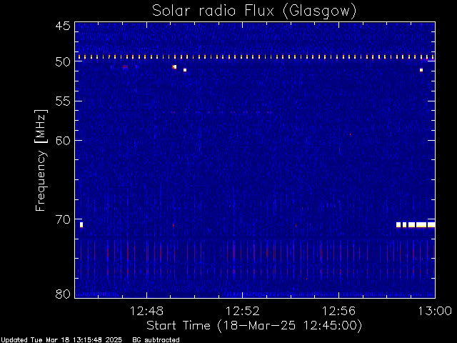Click the 80 frequency tick label
The height and width of the screenshot is (343, 457).
(x=63, y=294)
